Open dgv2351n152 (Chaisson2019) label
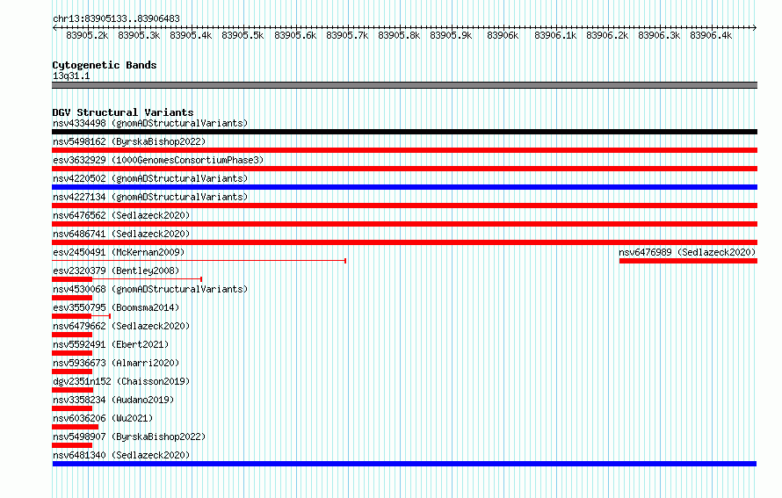Image resolution: width=782 pixels, height=498 pixels. [121, 381]
